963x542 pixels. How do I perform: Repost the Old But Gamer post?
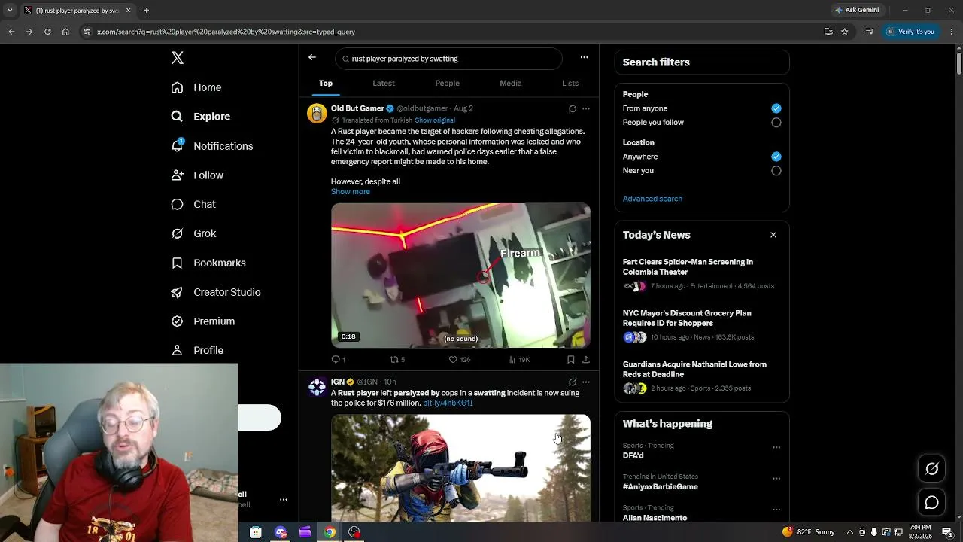point(397,360)
